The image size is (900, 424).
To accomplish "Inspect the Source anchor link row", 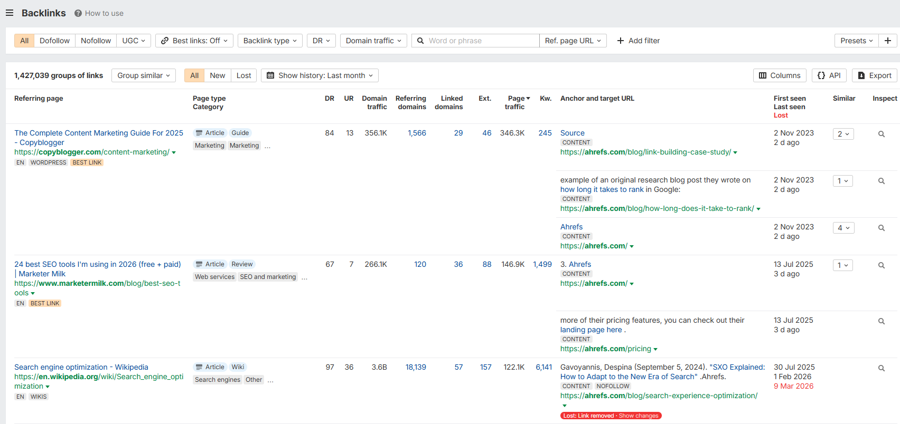I will pos(882,134).
